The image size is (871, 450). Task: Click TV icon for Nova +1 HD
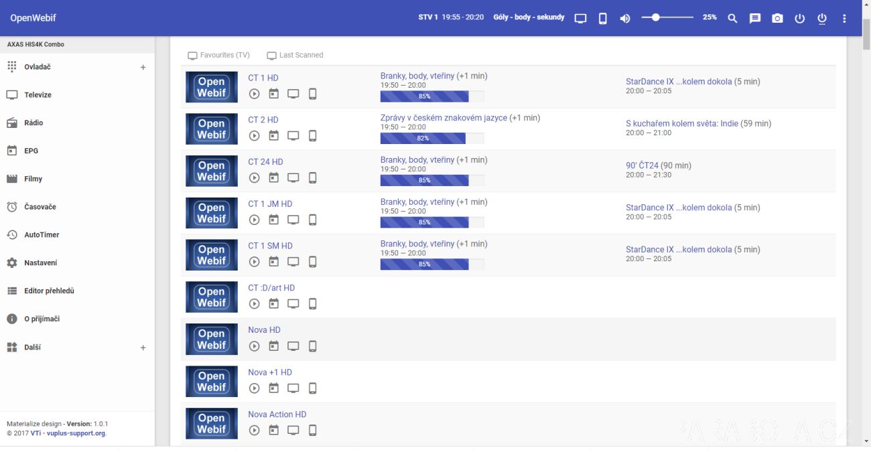click(x=293, y=388)
